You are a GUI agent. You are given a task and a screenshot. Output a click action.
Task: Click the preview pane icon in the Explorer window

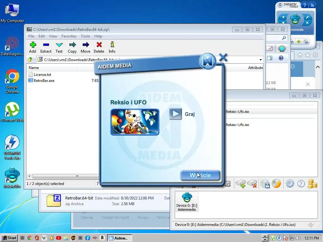270,58
